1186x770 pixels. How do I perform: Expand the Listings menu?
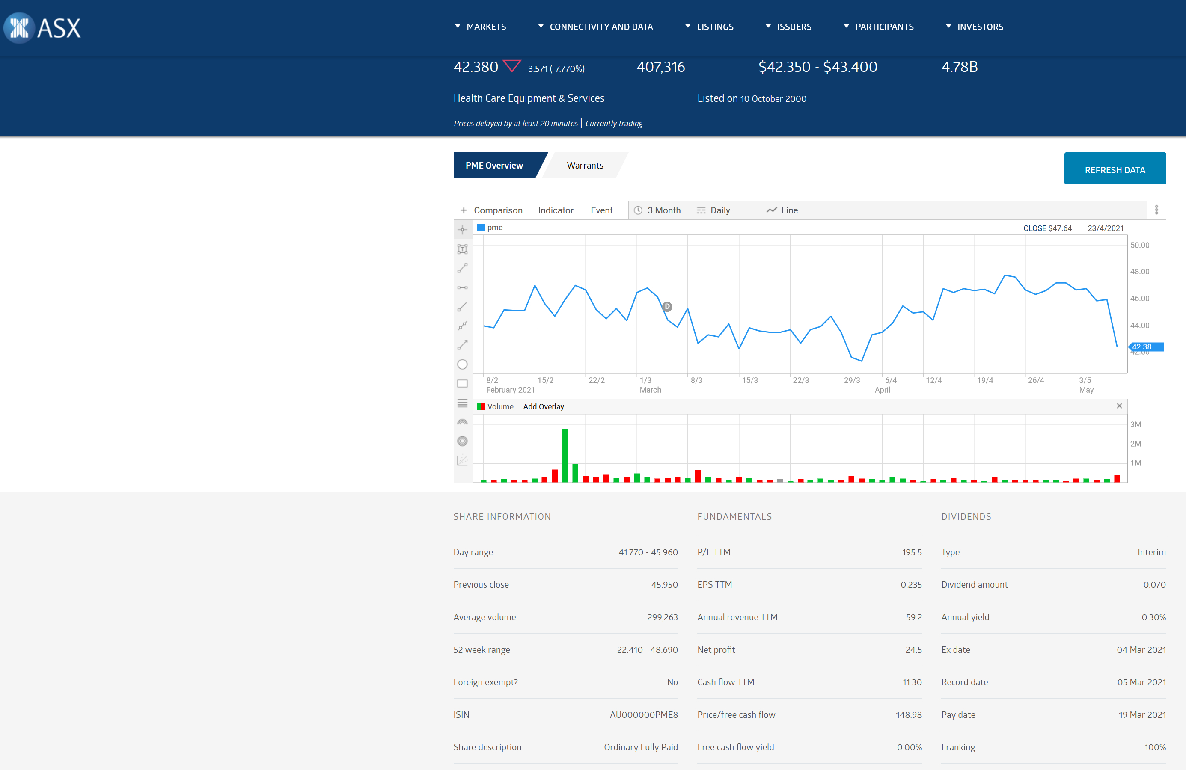709,27
